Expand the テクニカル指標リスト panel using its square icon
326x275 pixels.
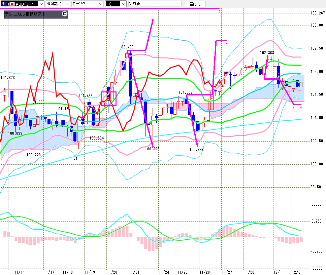pos(65,14)
